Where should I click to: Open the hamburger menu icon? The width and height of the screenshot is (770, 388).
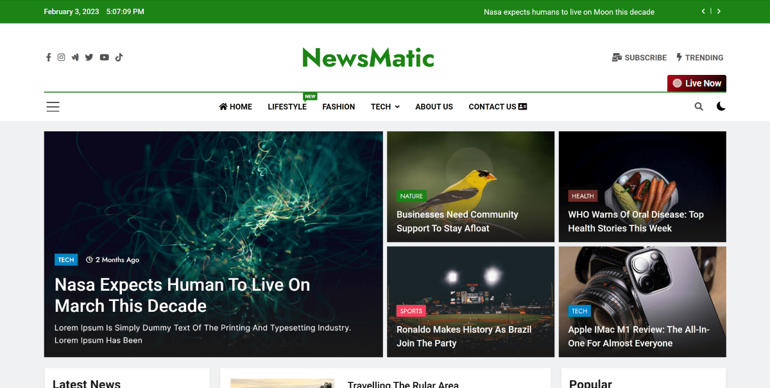tap(53, 106)
